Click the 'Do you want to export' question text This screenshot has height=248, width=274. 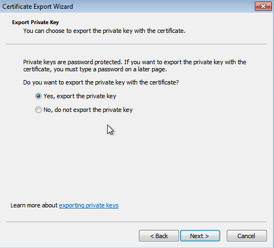pyautogui.click(x=101, y=82)
